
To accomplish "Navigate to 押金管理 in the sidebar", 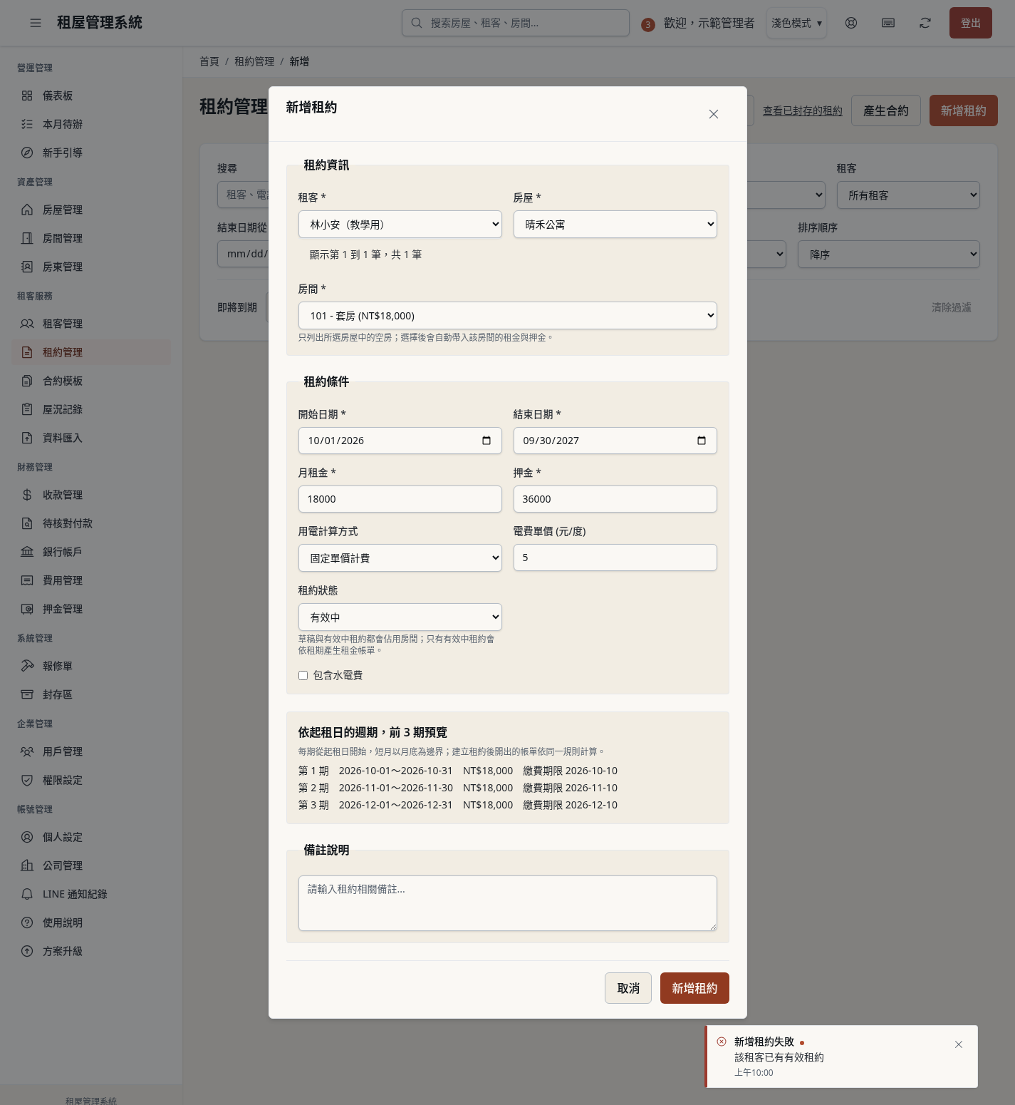I will tap(91, 609).
